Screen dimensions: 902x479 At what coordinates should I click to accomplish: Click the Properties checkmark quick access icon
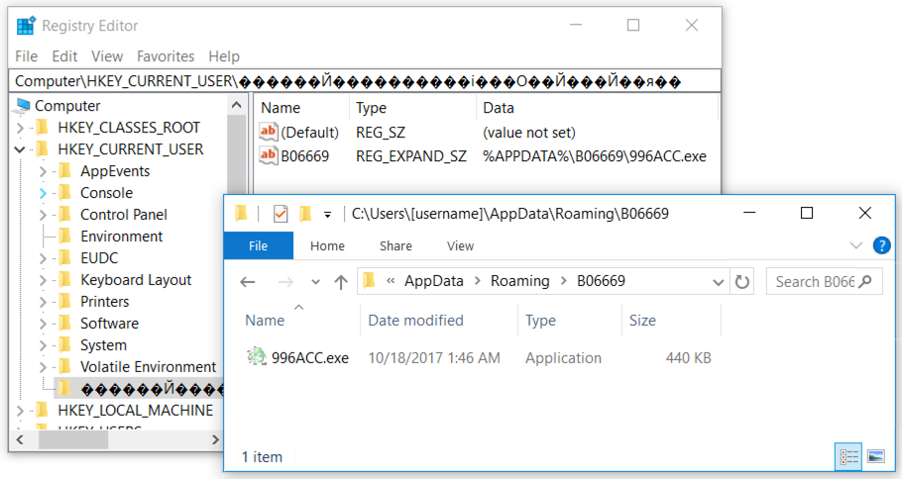pyautogui.click(x=281, y=214)
